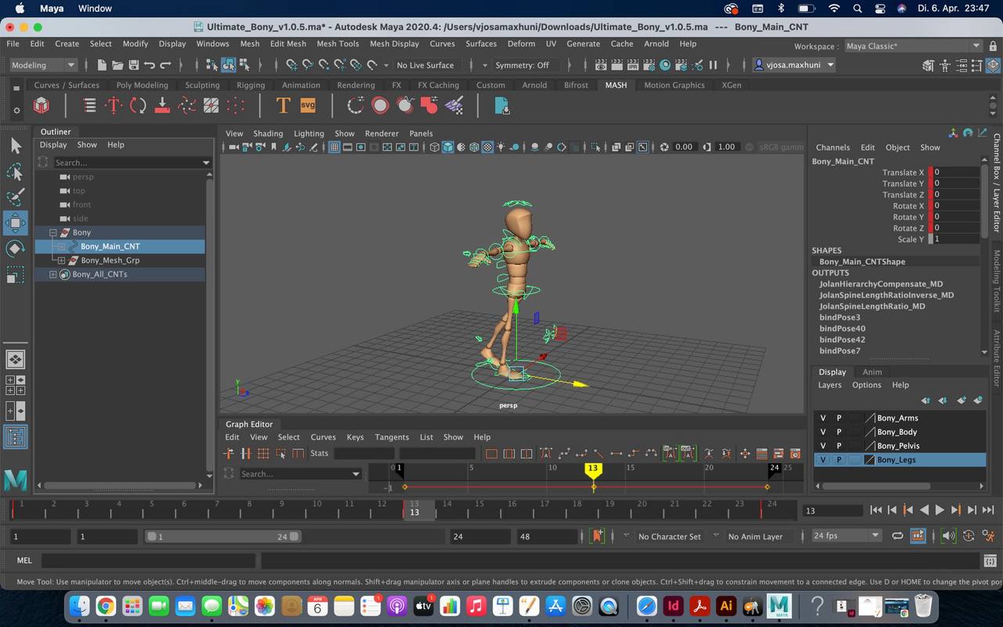Image resolution: width=1003 pixels, height=627 pixels.
Task: Open the vjosa.maxhuni account dropdown
Action: [x=793, y=65]
